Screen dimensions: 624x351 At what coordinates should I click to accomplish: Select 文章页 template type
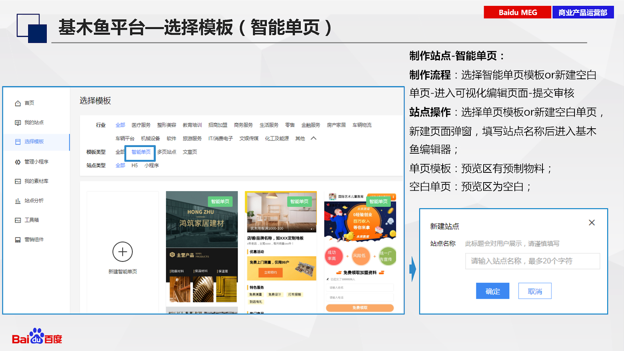pos(190,152)
